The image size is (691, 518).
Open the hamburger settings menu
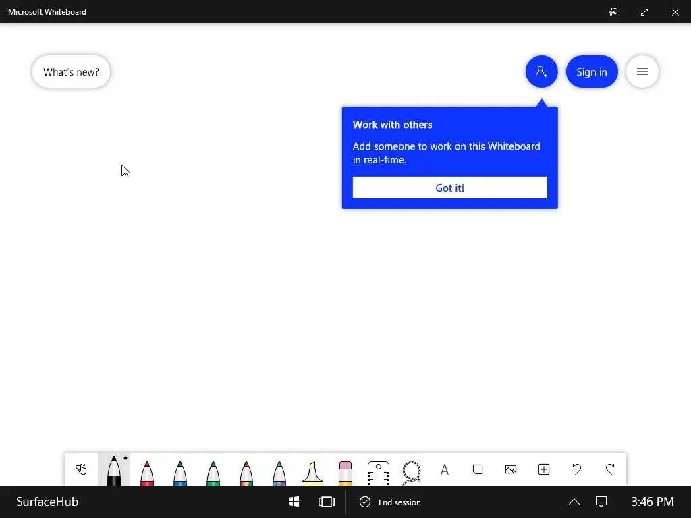(642, 71)
